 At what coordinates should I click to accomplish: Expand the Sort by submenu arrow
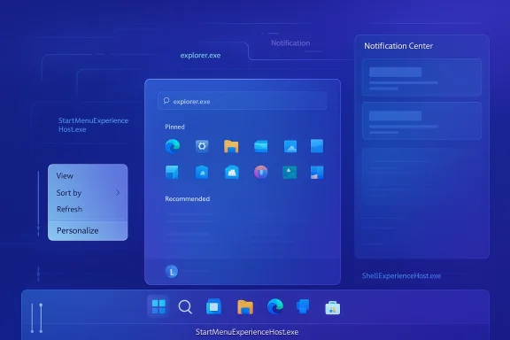[118, 193]
